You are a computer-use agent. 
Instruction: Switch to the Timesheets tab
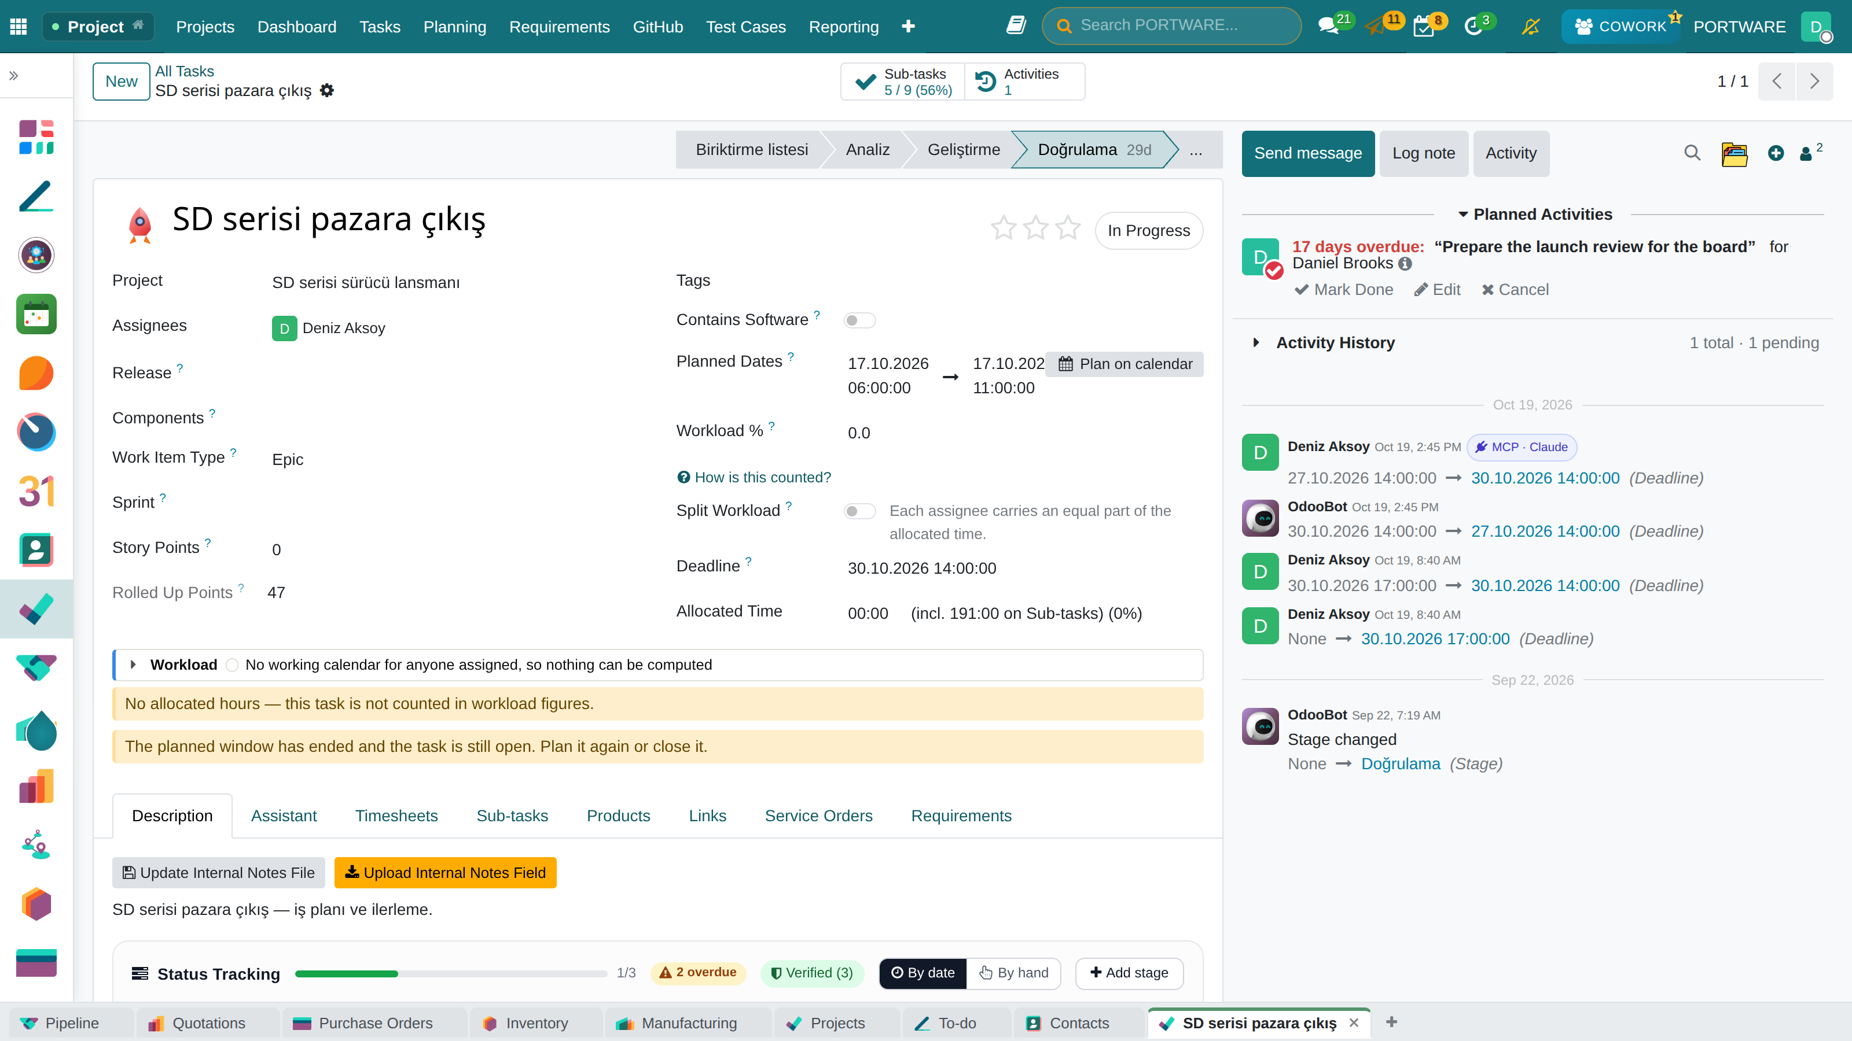[x=396, y=815]
